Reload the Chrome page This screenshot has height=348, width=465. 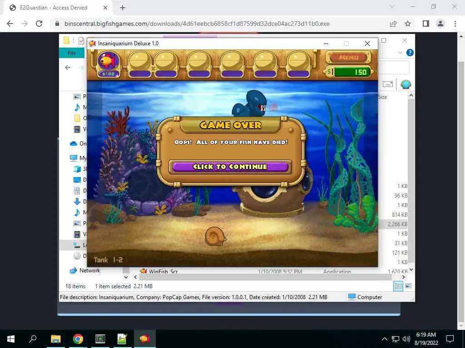[x=39, y=24]
